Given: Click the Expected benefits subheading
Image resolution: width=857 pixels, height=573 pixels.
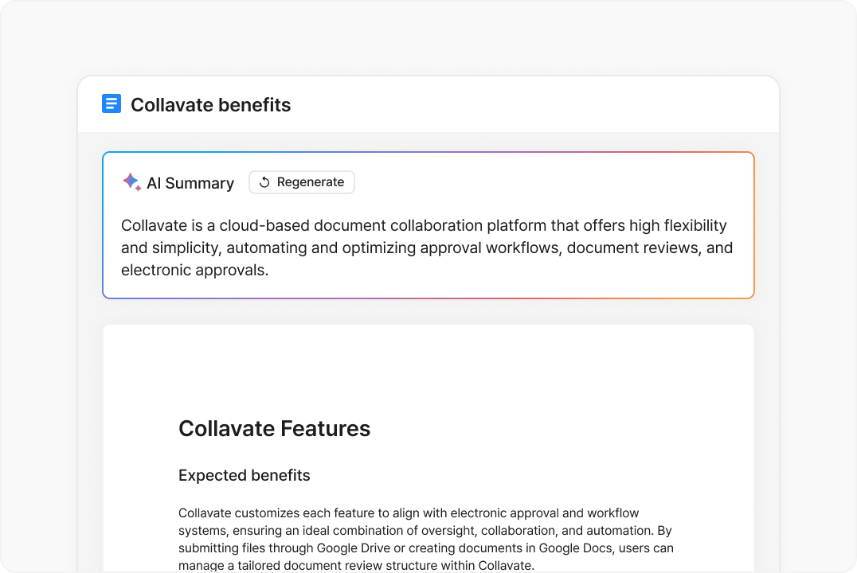Looking at the screenshot, I should [245, 475].
